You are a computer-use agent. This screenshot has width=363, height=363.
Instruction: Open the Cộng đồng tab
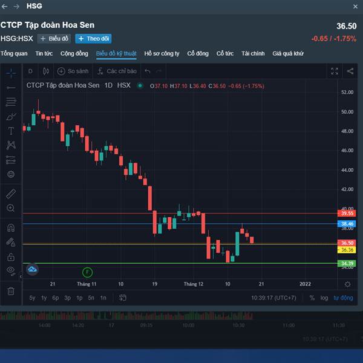pyautogui.click(x=74, y=53)
